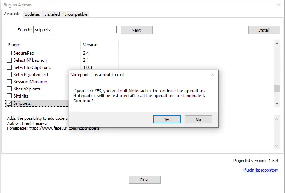Check the SecurePad plugin checkbox

(9, 53)
